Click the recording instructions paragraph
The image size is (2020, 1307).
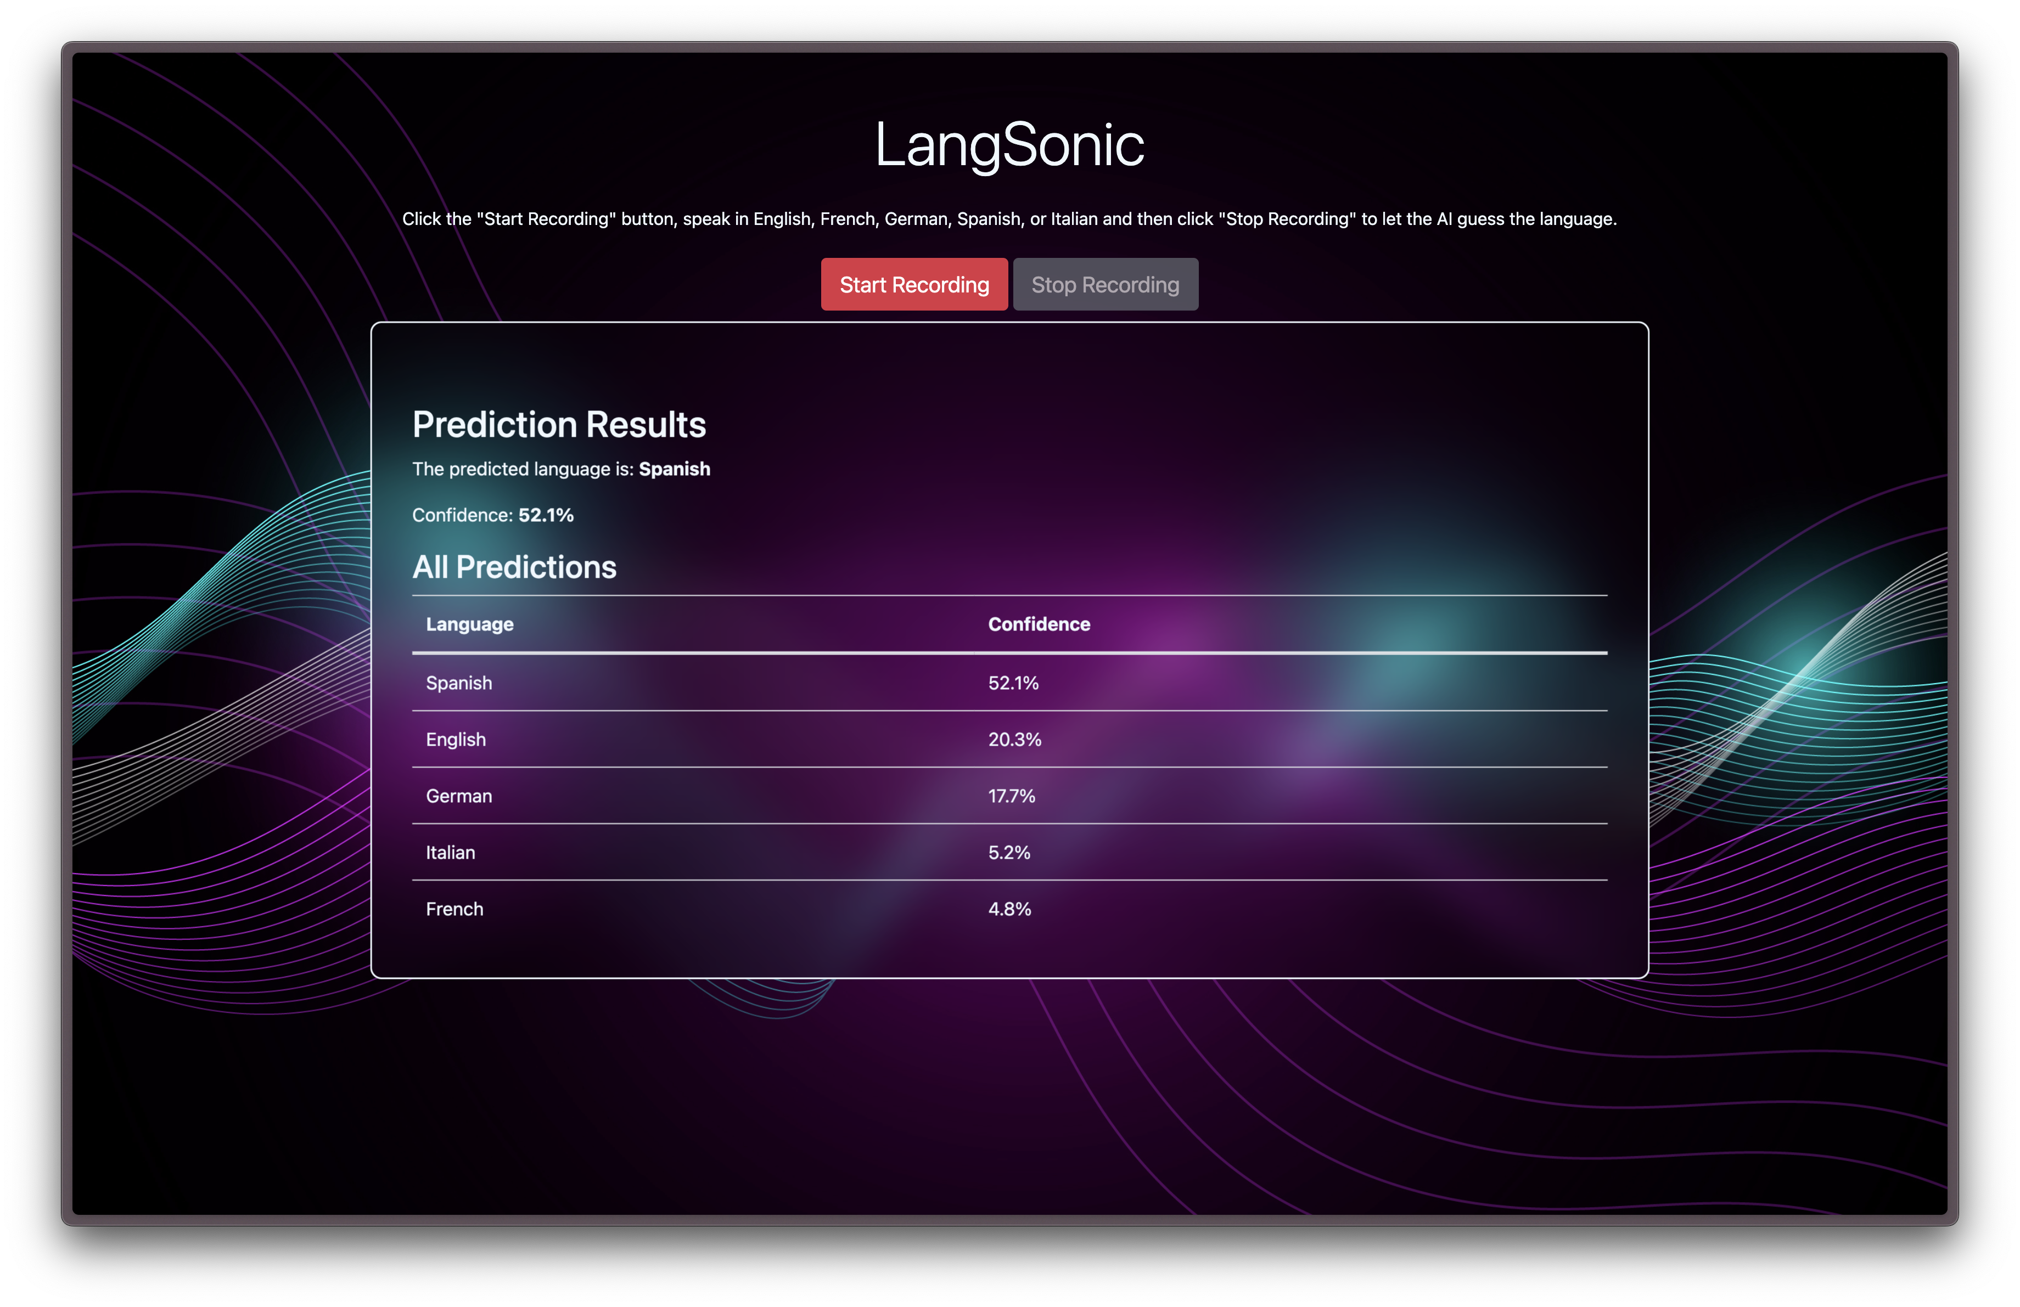coord(1009,219)
